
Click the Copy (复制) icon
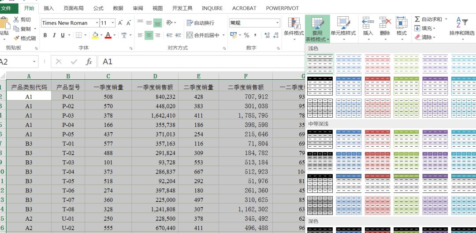16,29
